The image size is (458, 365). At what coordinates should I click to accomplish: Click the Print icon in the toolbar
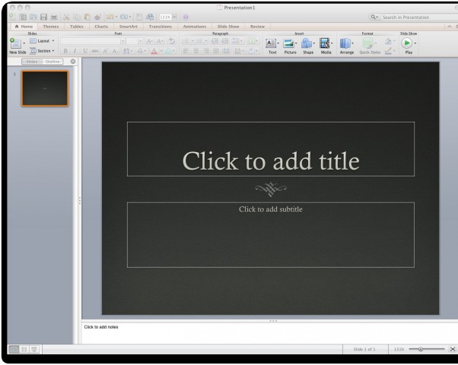pyautogui.click(x=54, y=17)
